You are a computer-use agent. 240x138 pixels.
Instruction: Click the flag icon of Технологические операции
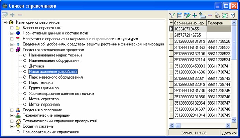18,115
